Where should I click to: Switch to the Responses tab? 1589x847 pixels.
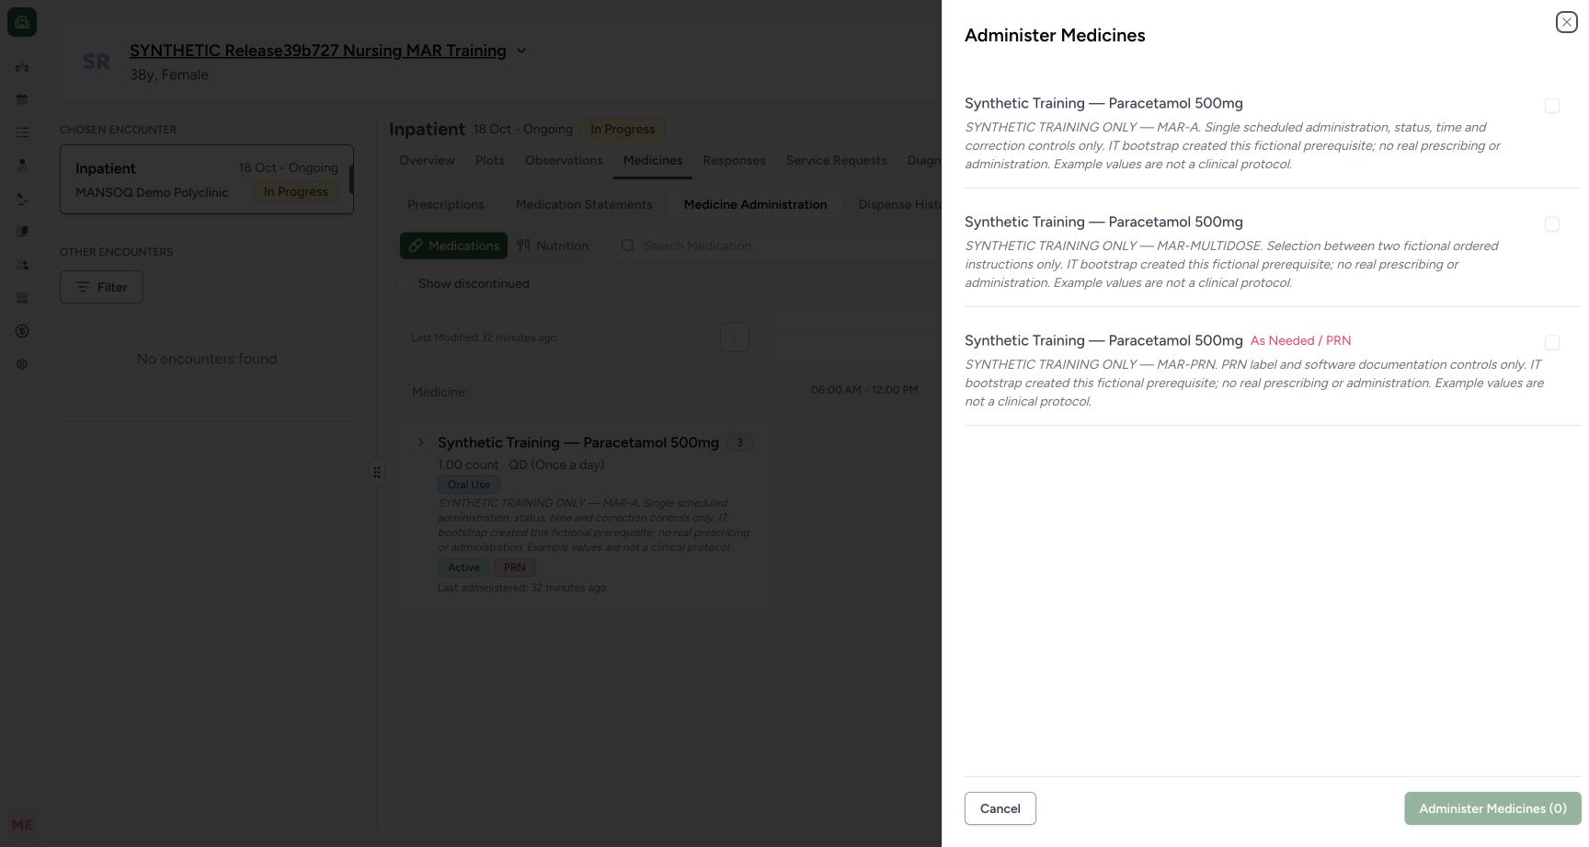pos(734,160)
